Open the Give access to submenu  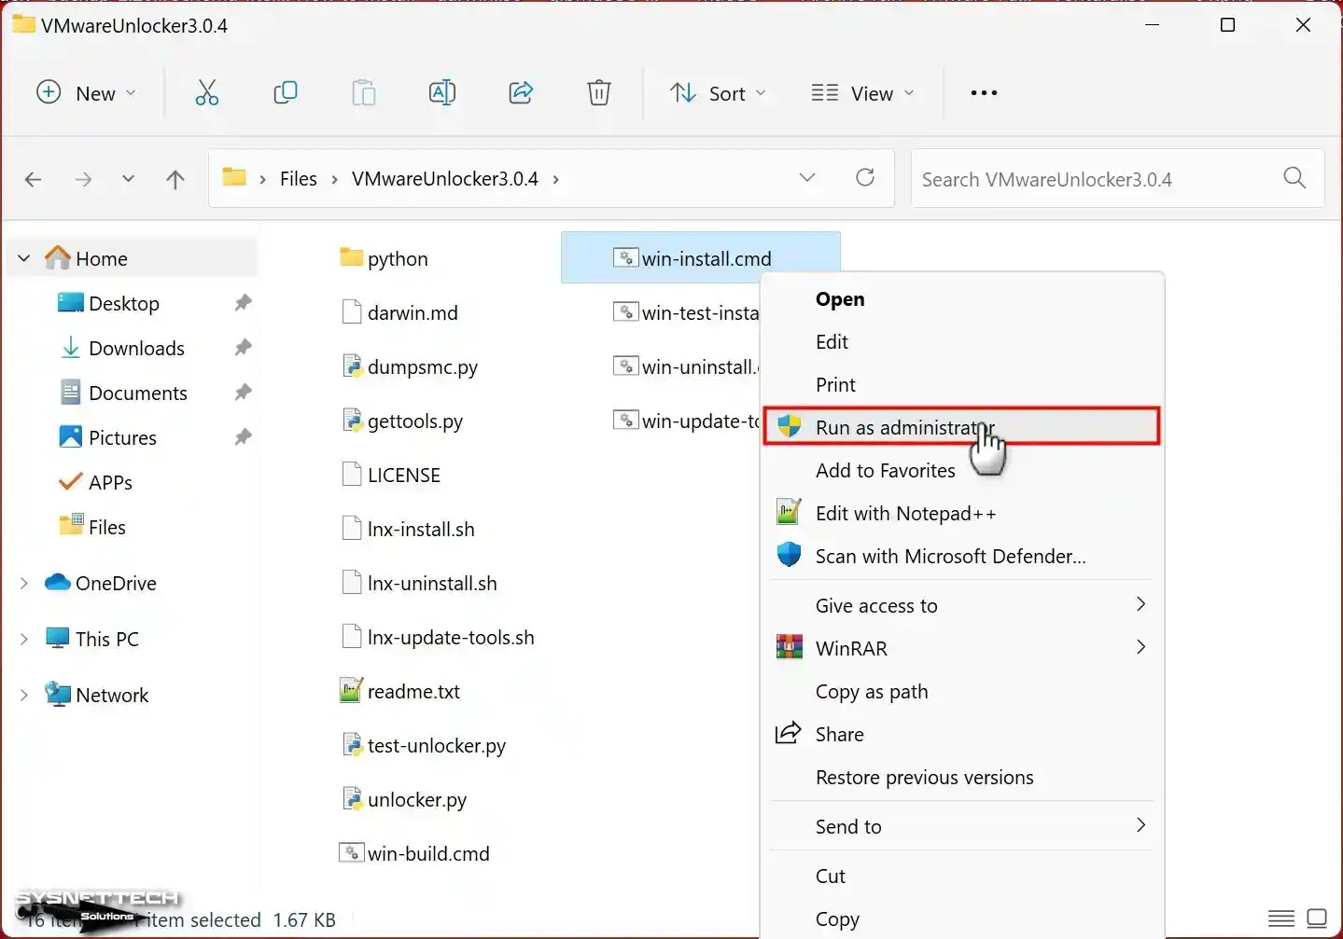(x=961, y=606)
